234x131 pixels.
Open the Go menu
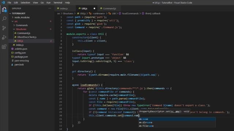(42, 3)
